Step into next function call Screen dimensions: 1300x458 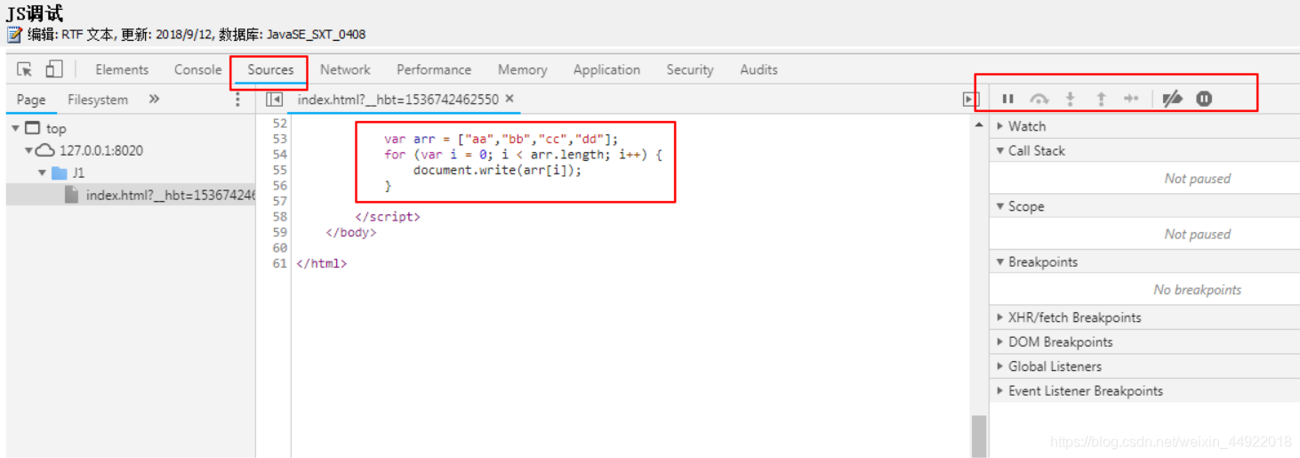[1071, 99]
